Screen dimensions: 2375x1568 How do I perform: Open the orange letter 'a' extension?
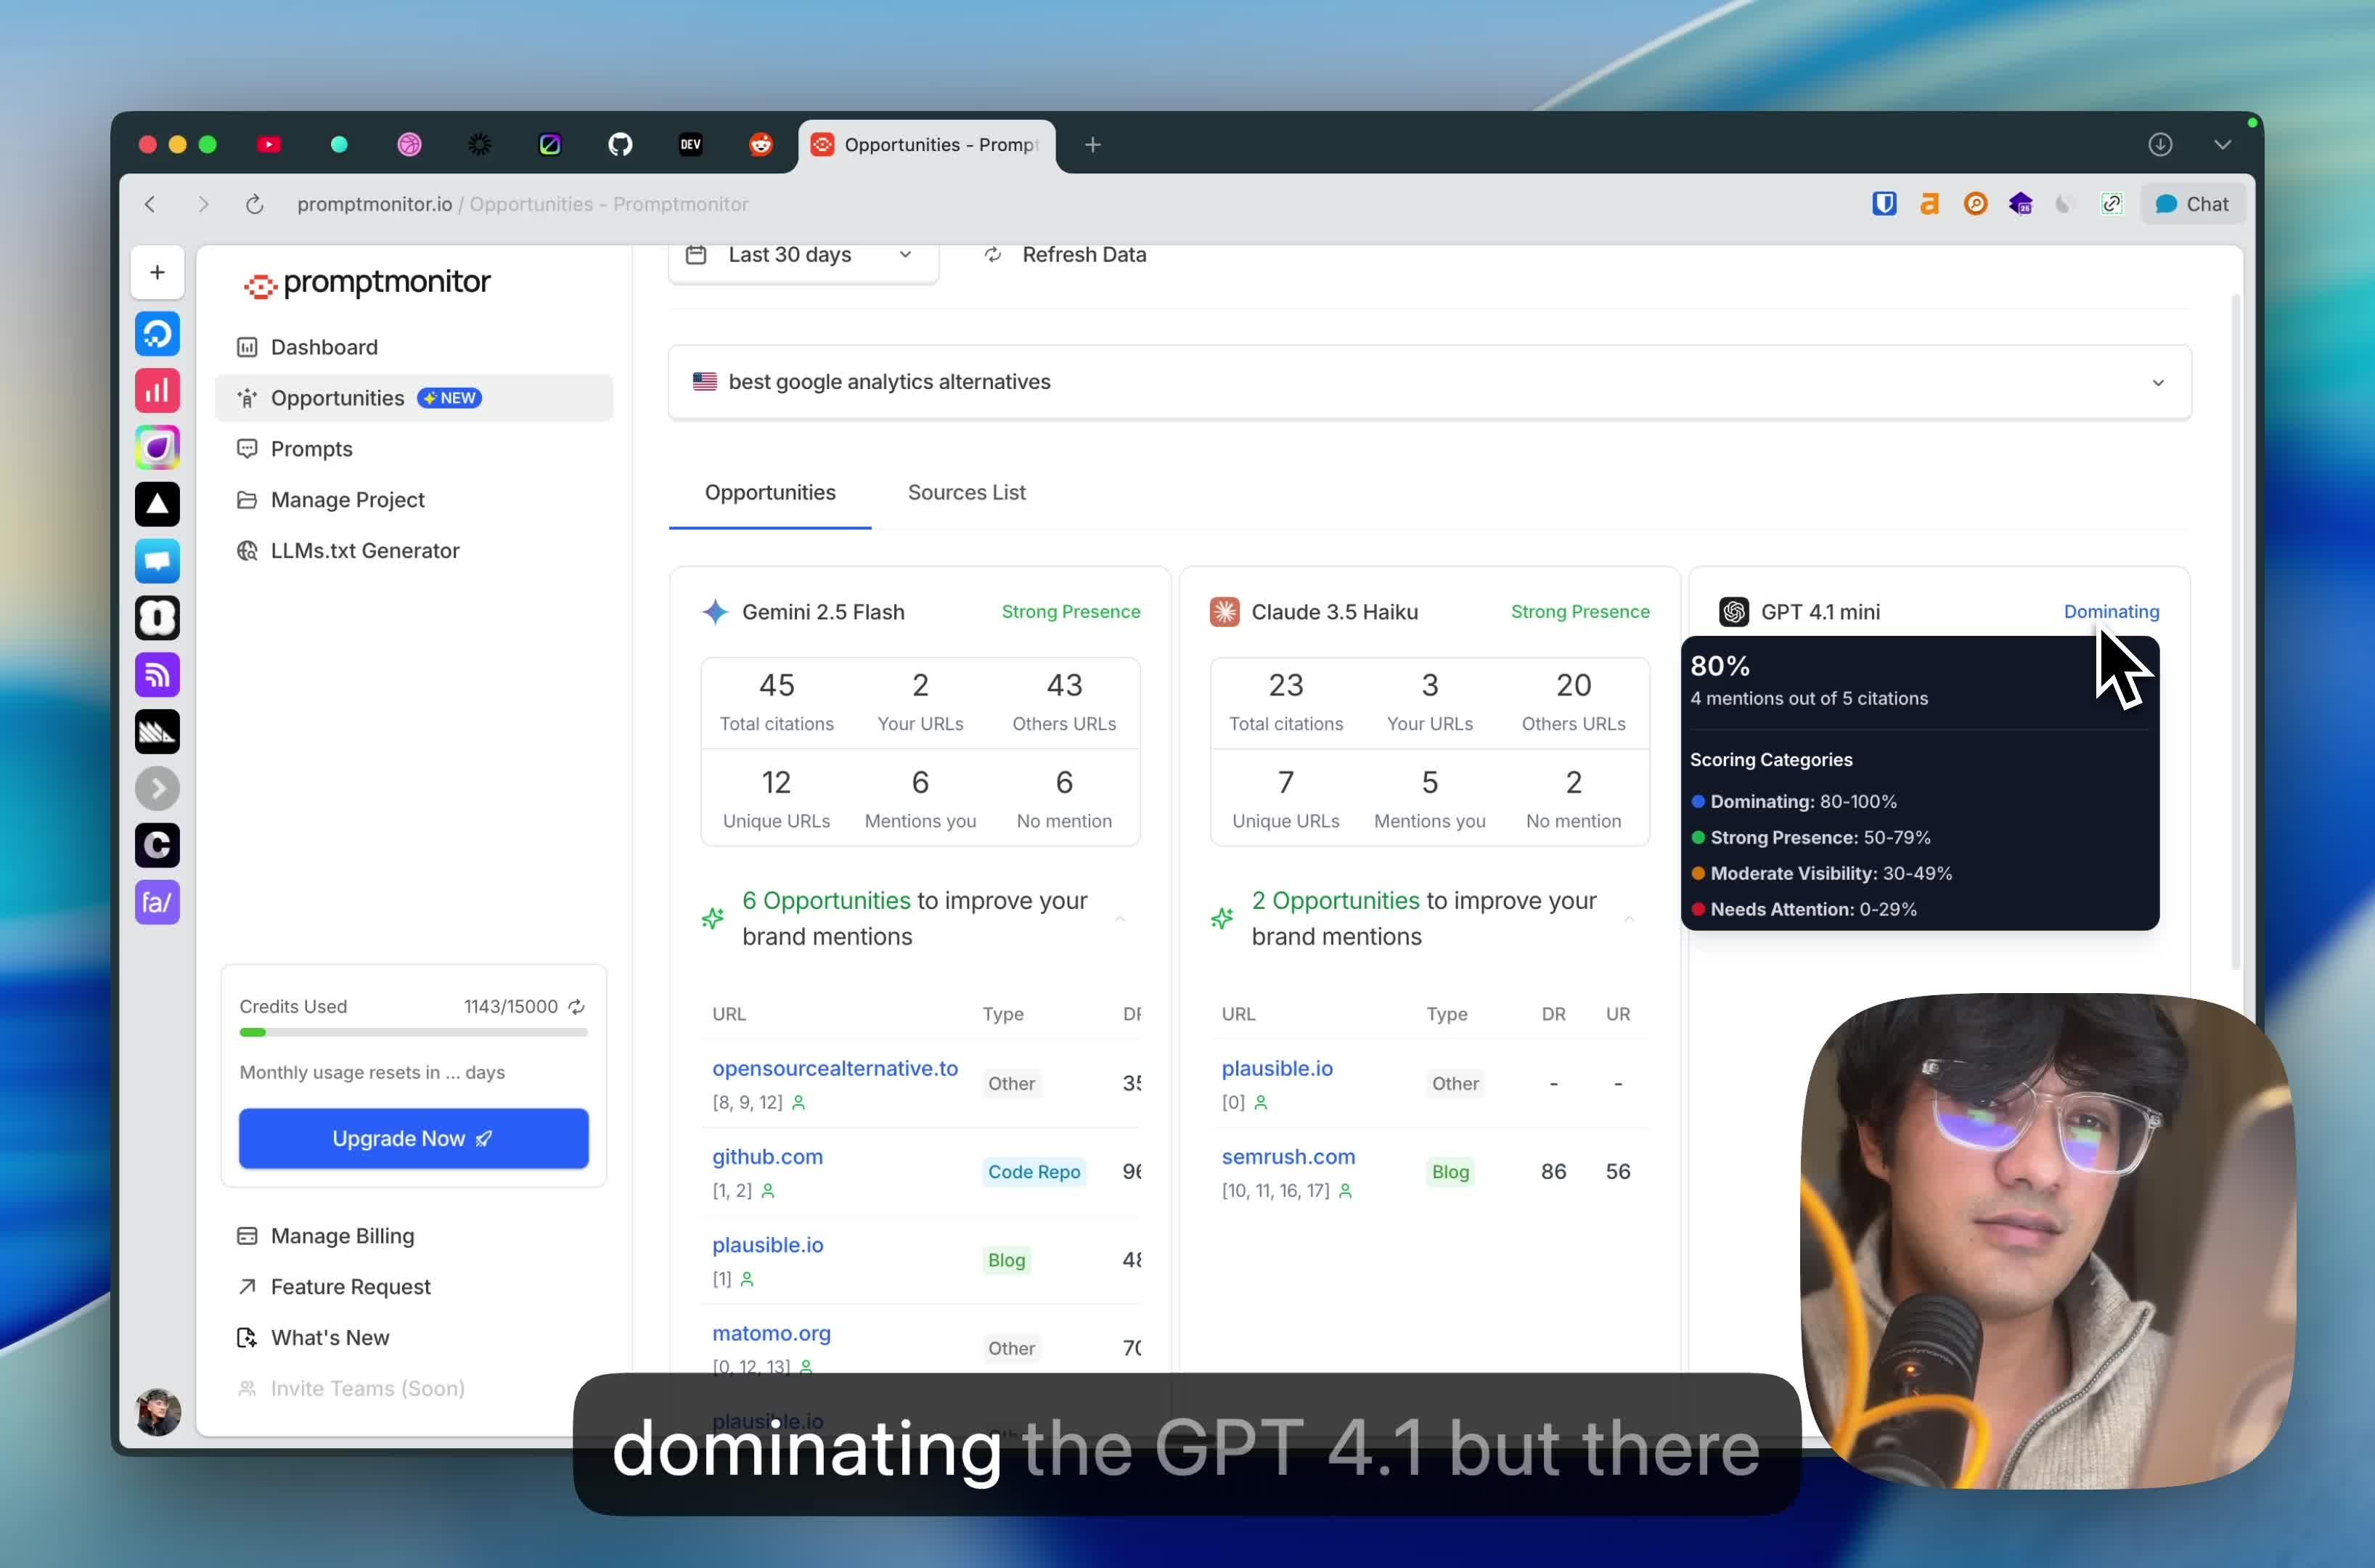(x=1930, y=204)
